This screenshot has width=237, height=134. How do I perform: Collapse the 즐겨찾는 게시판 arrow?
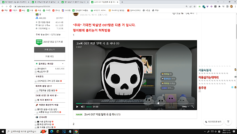tap(63, 64)
